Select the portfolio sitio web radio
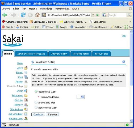Screen dimensions: 134x128 click(x=36, y=107)
